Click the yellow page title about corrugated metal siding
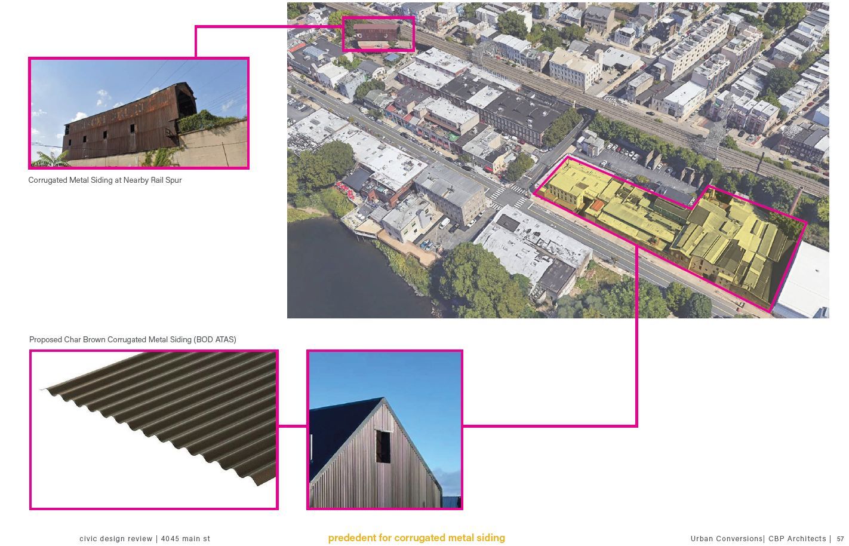Viewport: 849px width, 546px height. click(x=416, y=538)
